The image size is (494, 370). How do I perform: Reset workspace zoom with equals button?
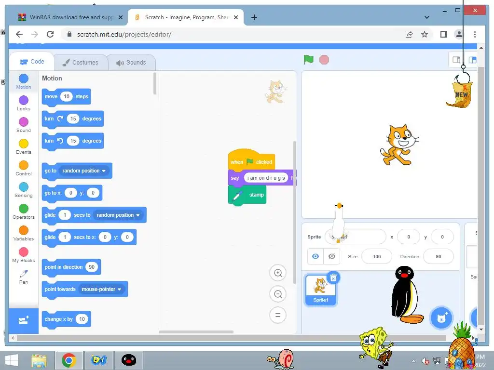[x=278, y=315]
